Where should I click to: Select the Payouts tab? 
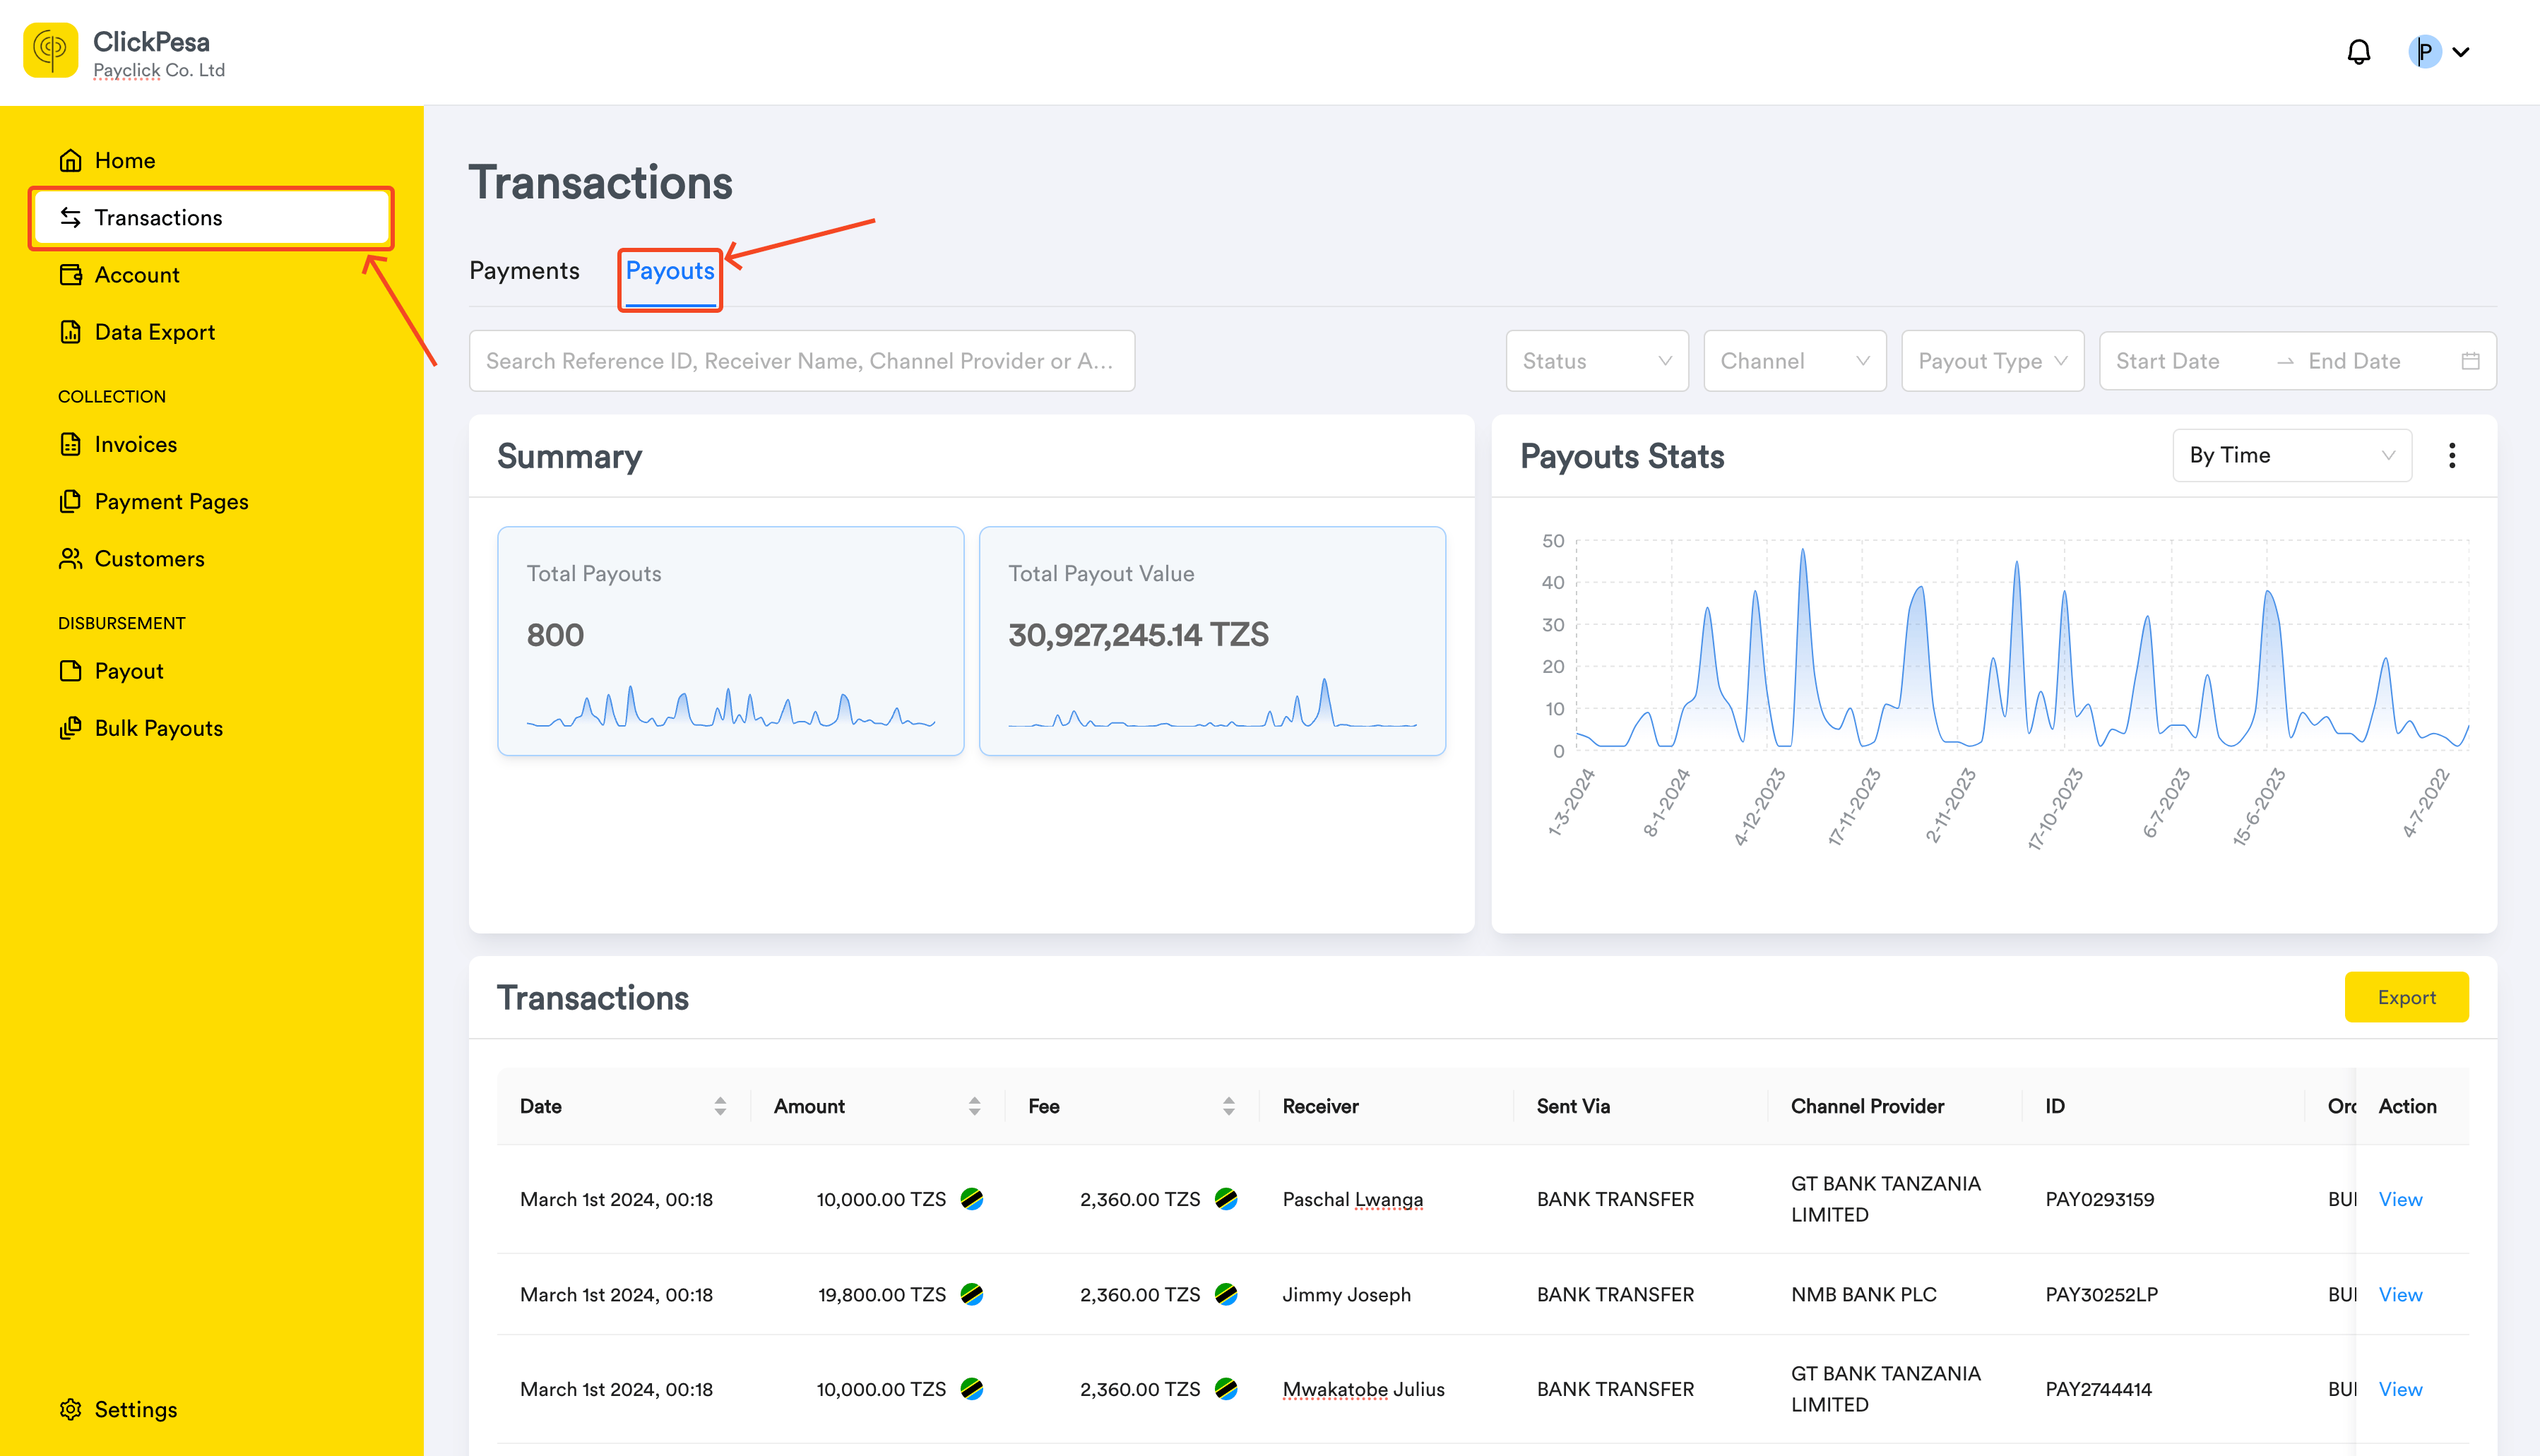670,271
